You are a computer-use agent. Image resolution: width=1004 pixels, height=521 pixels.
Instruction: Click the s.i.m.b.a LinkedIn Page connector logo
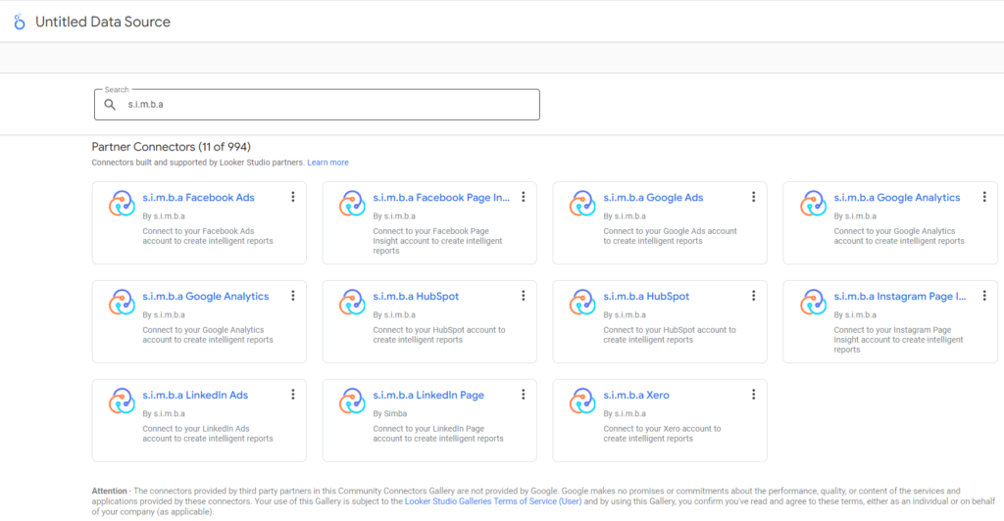(352, 401)
